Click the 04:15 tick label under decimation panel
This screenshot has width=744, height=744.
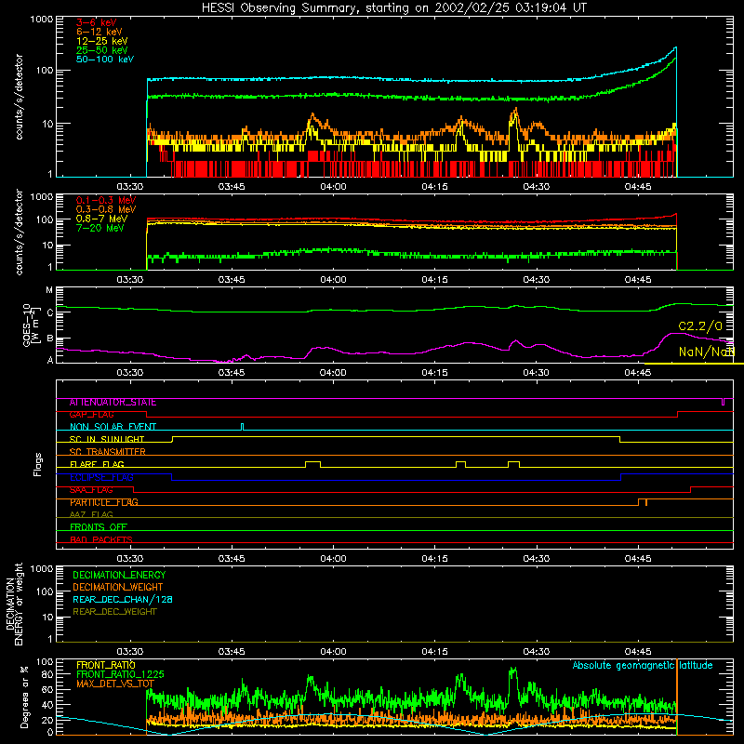click(x=434, y=652)
